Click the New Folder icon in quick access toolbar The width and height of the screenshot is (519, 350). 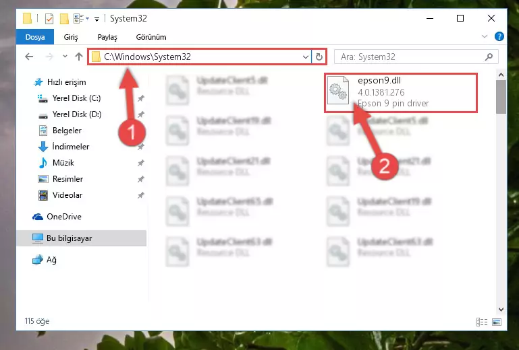[64, 19]
